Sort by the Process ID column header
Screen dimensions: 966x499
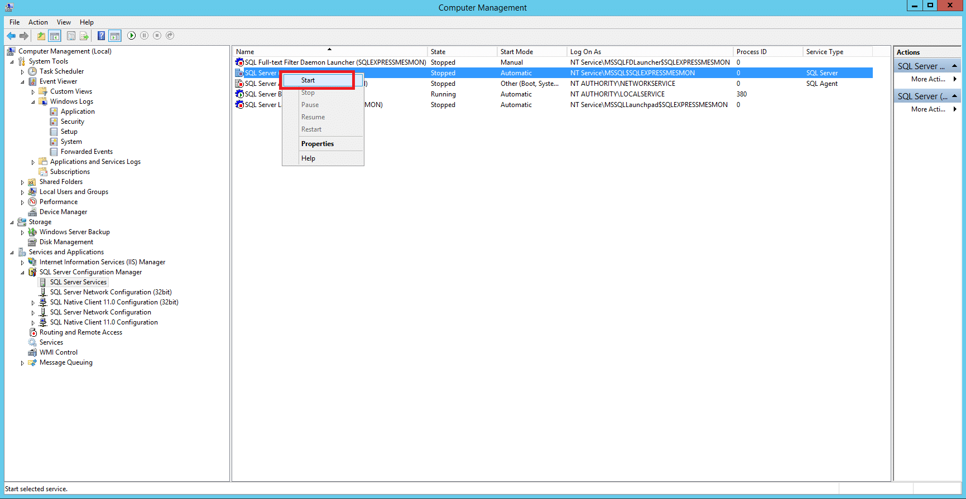click(x=768, y=52)
